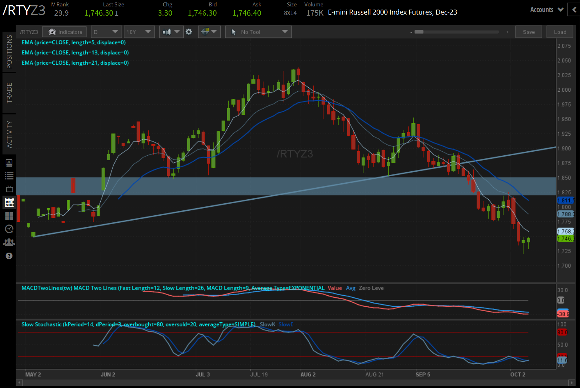The height and width of the screenshot is (388, 580).
Task: Click the horizontal scrollbar left arrow
Action: pos(20,383)
